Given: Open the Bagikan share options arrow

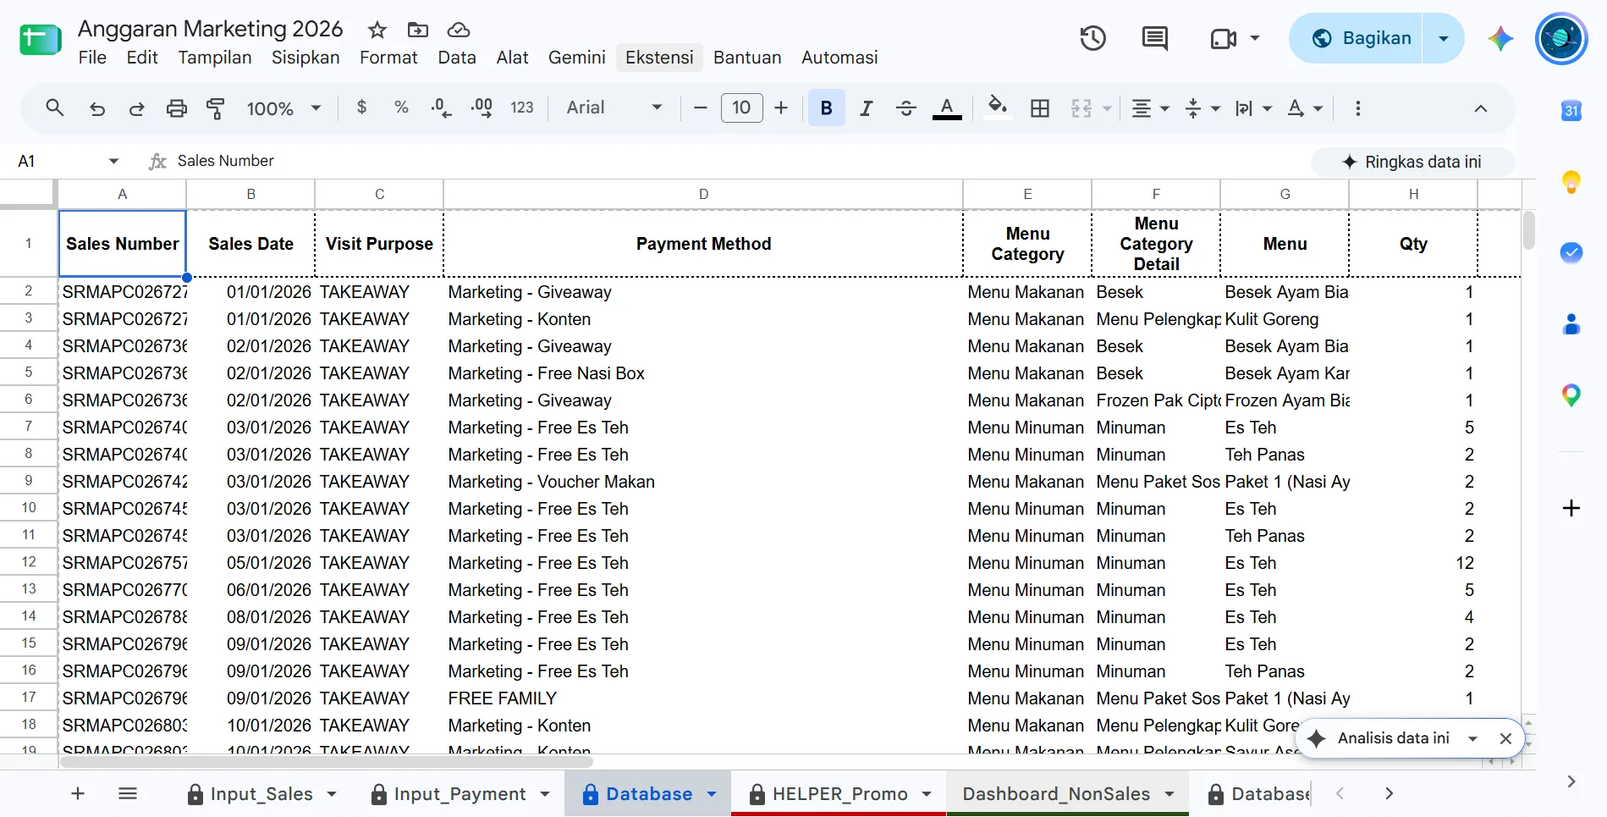Looking at the screenshot, I should (x=1444, y=38).
